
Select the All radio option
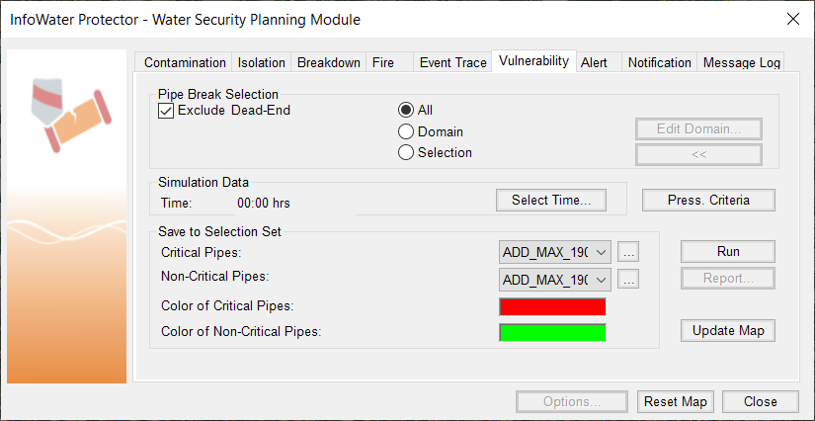tap(405, 110)
